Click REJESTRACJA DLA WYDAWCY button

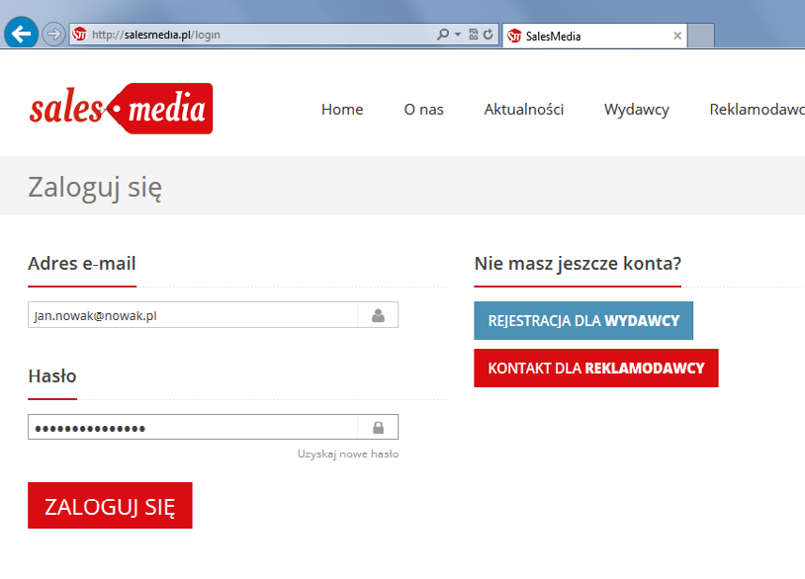tap(583, 320)
